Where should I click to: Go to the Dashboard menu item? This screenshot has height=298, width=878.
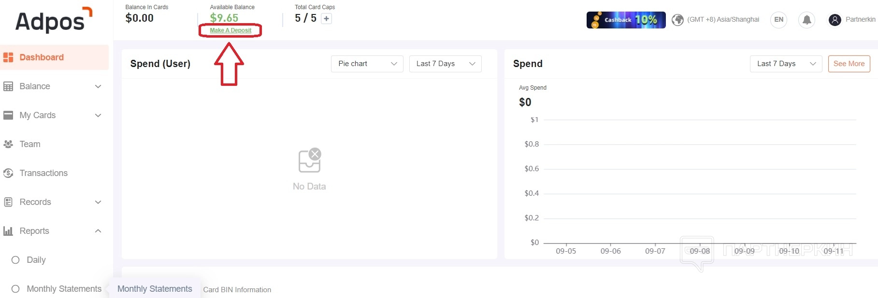pos(42,57)
